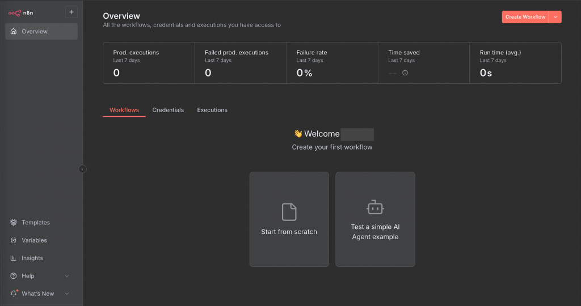The width and height of the screenshot is (581, 306).
Task: Open the Failed prod. executions stat card
Action: pos(241,63)
